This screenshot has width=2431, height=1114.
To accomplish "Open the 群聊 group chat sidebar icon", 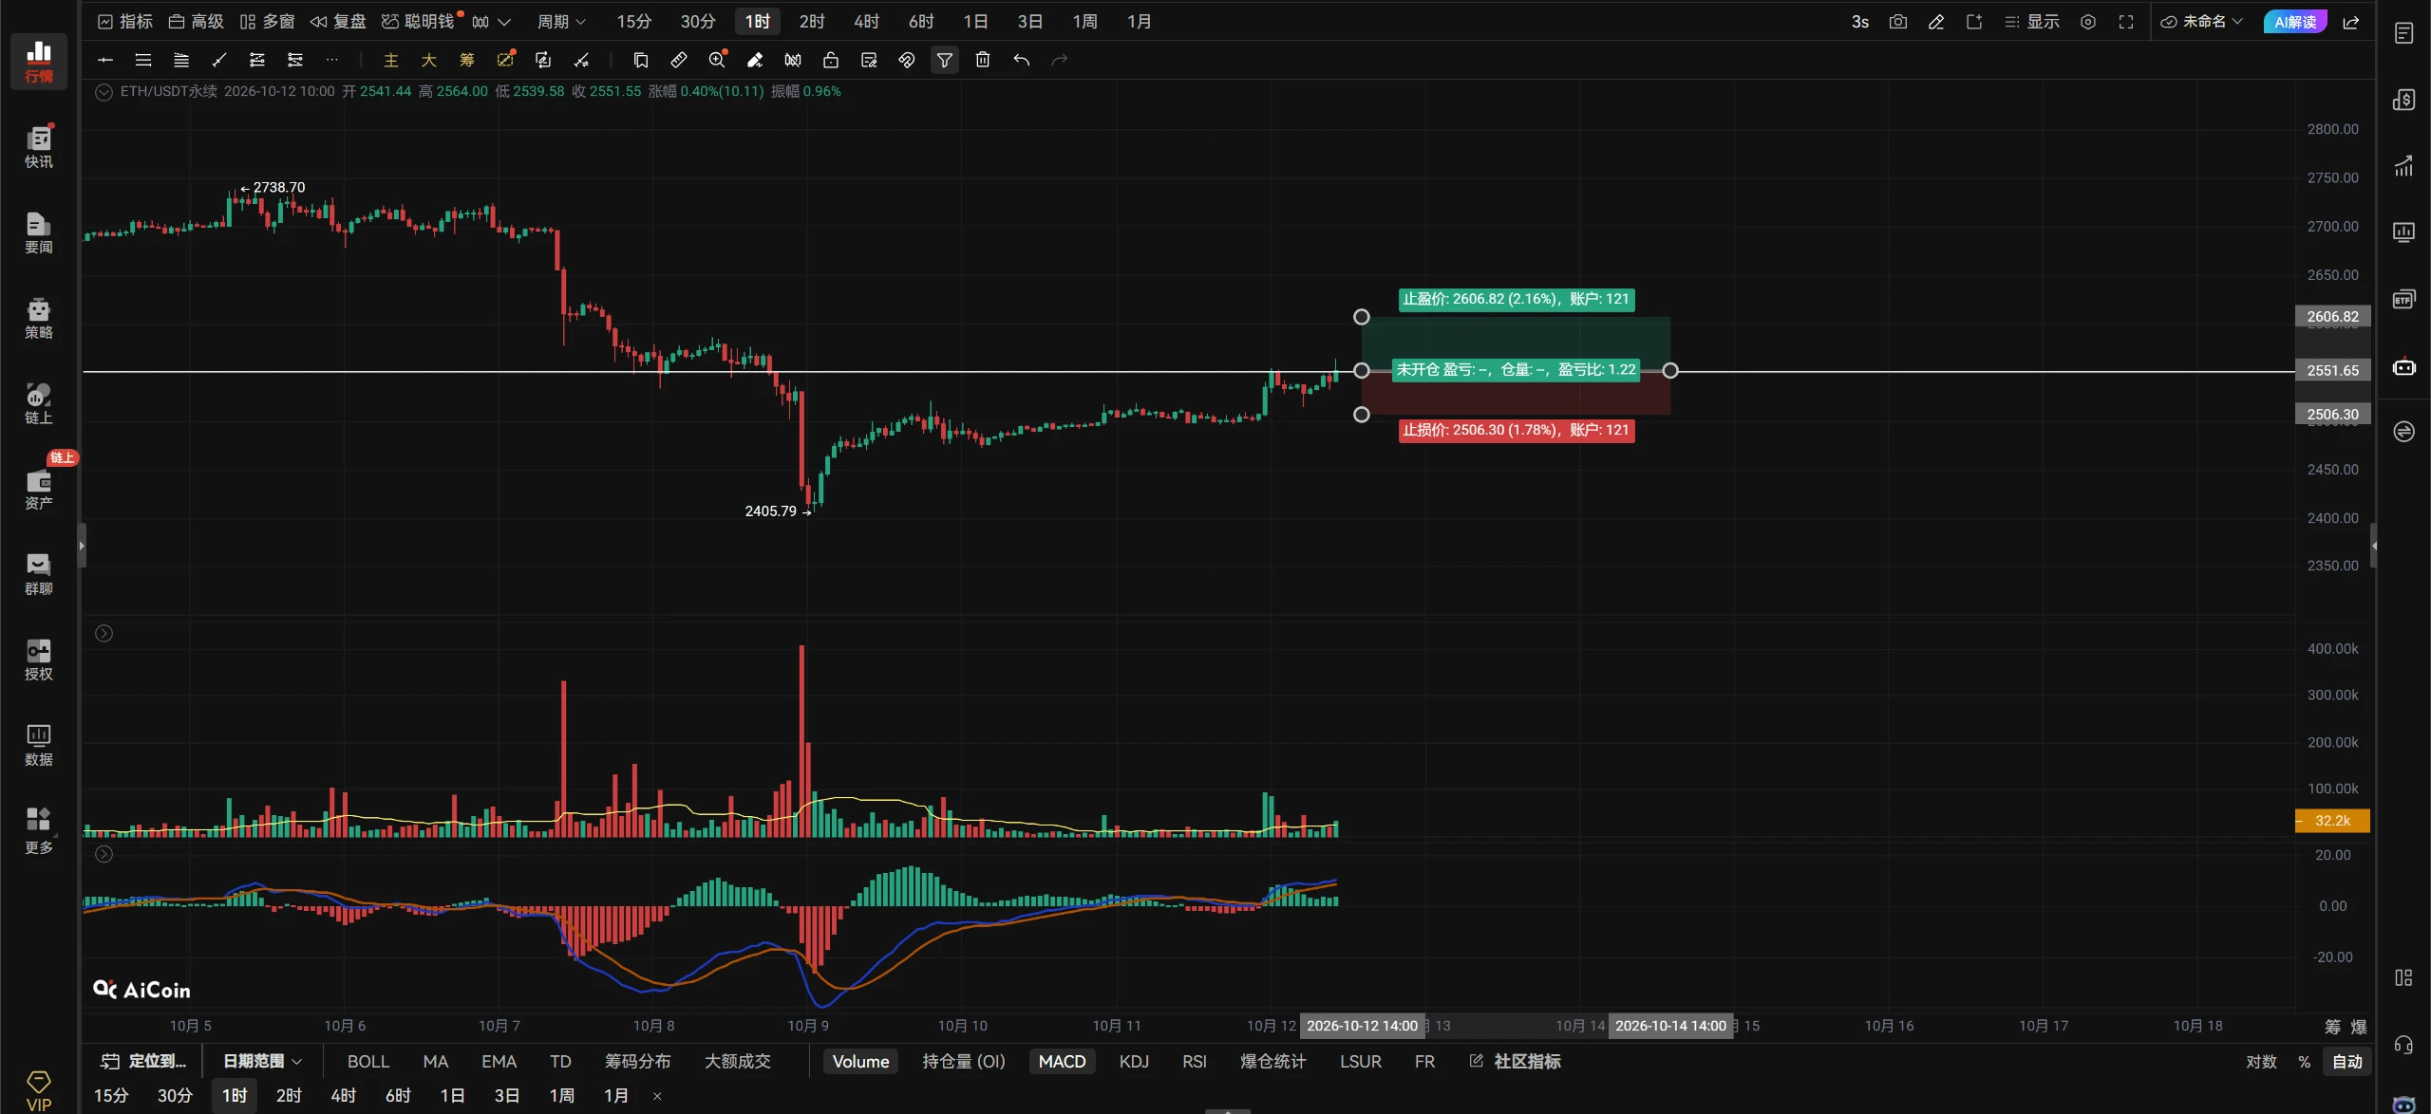I will [x=38, y=574].
